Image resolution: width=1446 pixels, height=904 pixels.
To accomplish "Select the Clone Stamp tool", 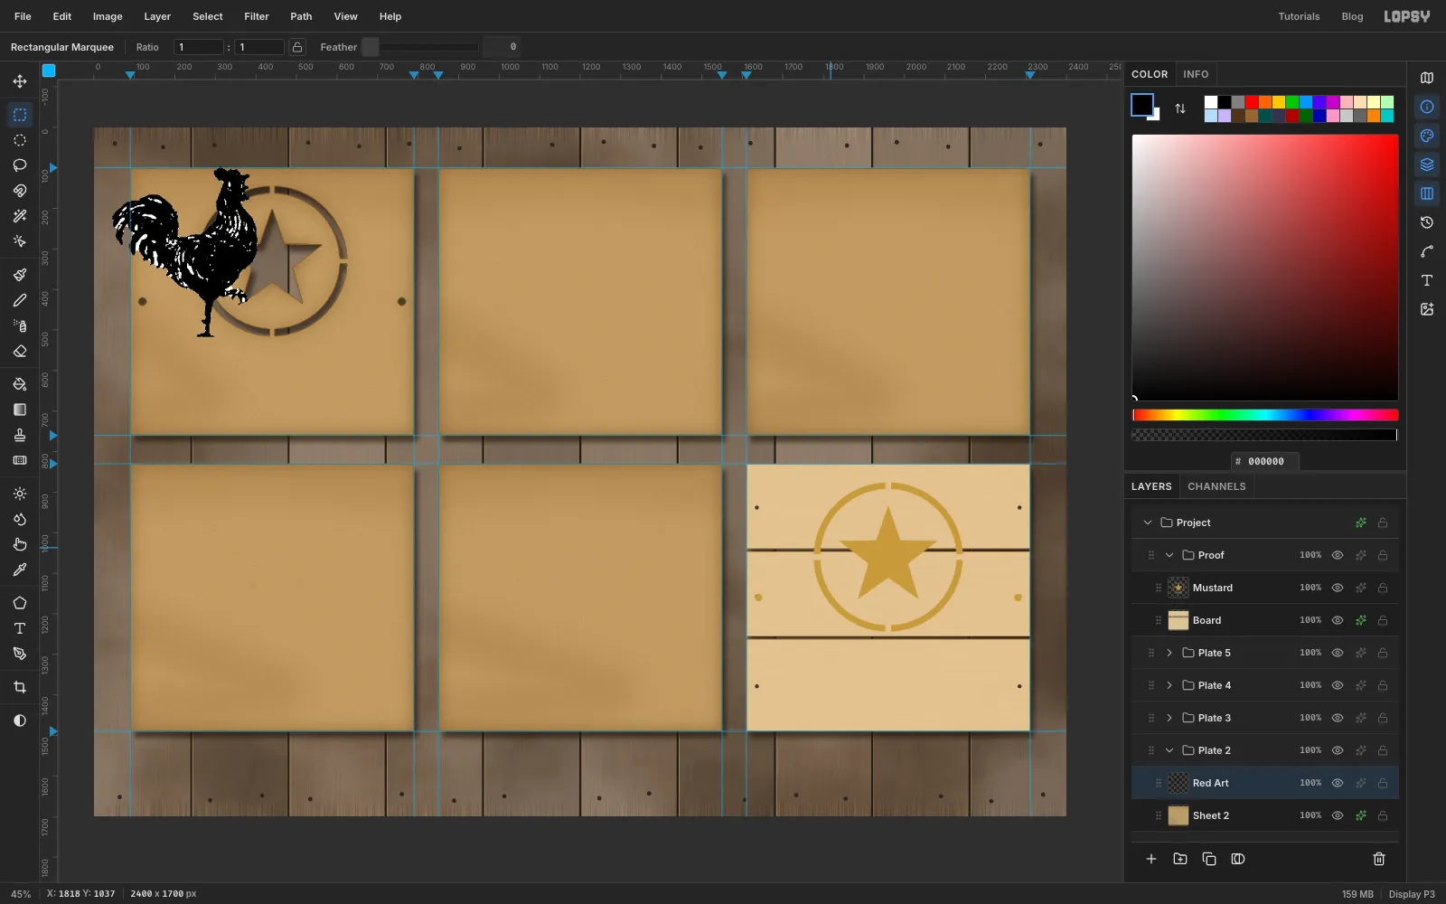I will pyautogui.click(x=20, y=435).
